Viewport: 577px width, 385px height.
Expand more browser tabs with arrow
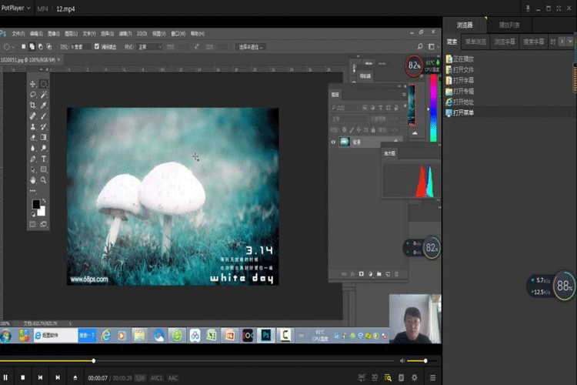[x=571, y=42]
